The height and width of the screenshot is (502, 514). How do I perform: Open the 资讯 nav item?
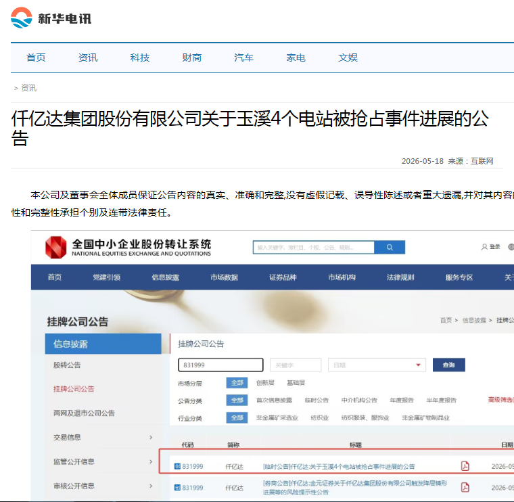tap(88, 58)
